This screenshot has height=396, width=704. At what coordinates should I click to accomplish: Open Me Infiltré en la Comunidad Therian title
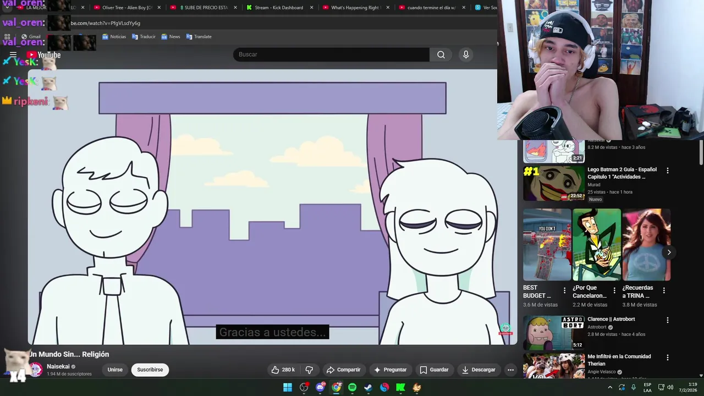[619, 360]
